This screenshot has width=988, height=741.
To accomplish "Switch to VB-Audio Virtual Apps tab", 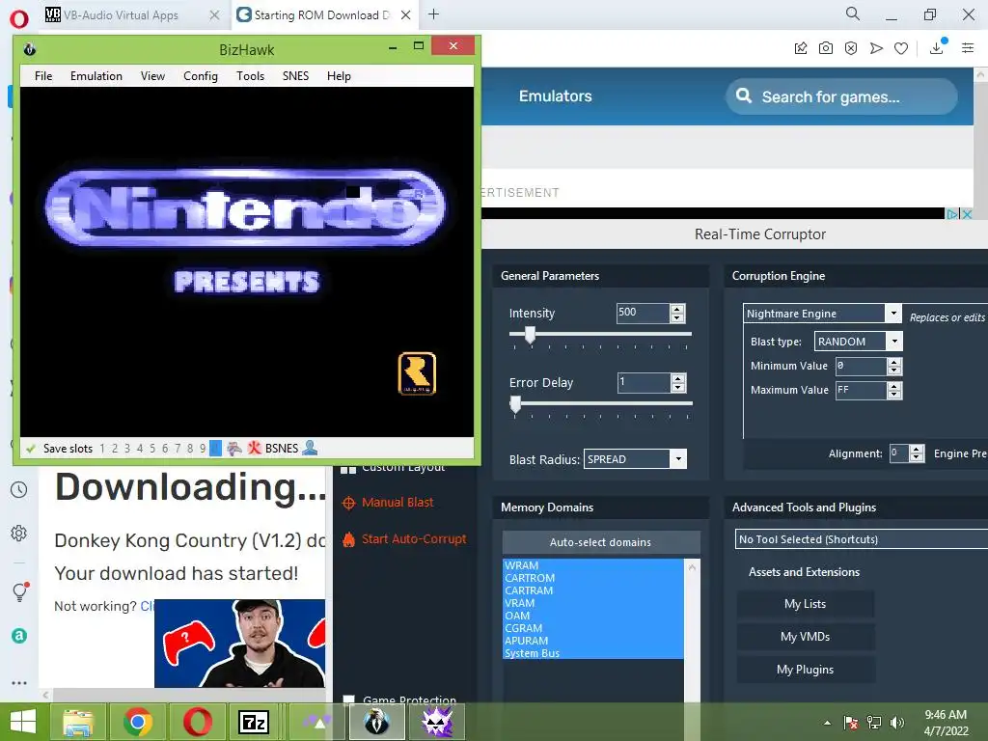I will [132, 15].
